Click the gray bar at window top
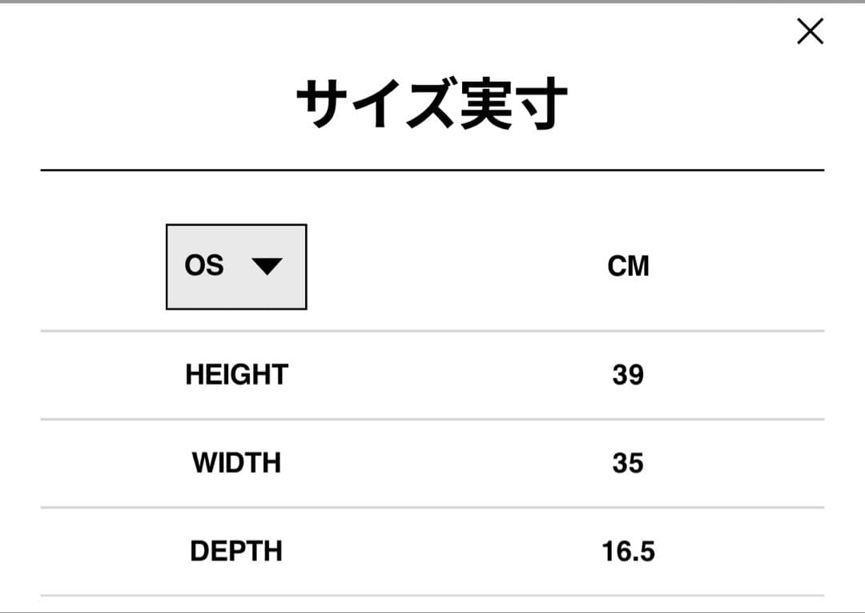The image size is (865, 613). click(x=432, y=2)
